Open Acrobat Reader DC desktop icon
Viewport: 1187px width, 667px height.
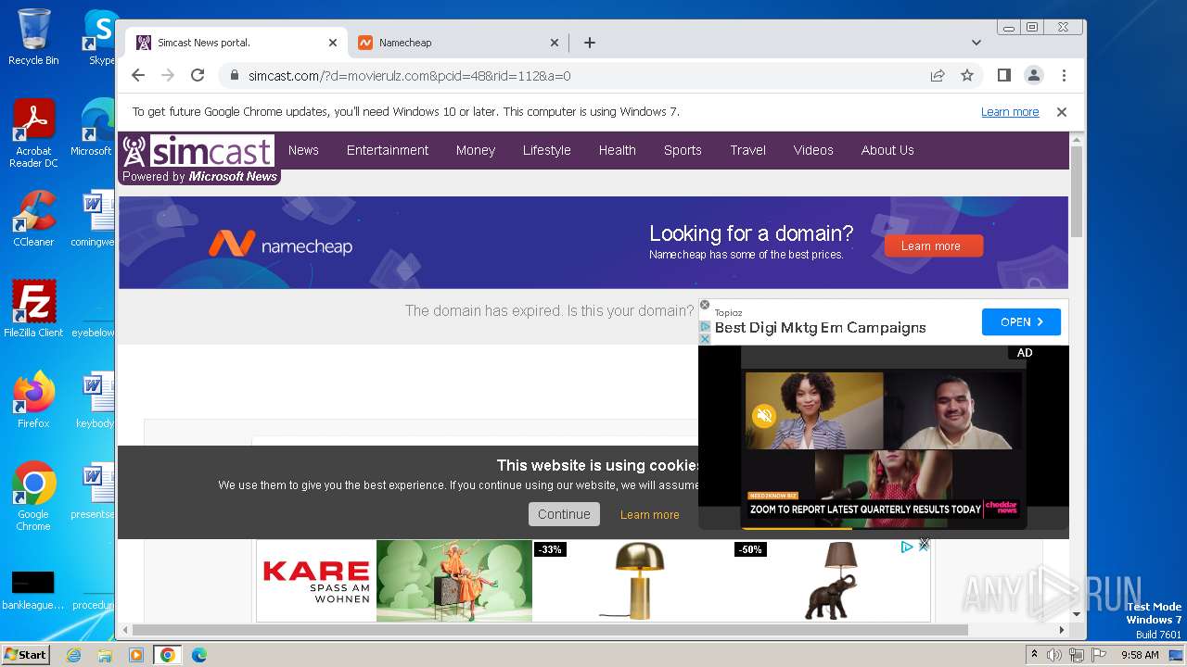[33, 133]
